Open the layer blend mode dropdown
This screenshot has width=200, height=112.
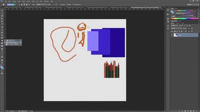click(176, 28)
